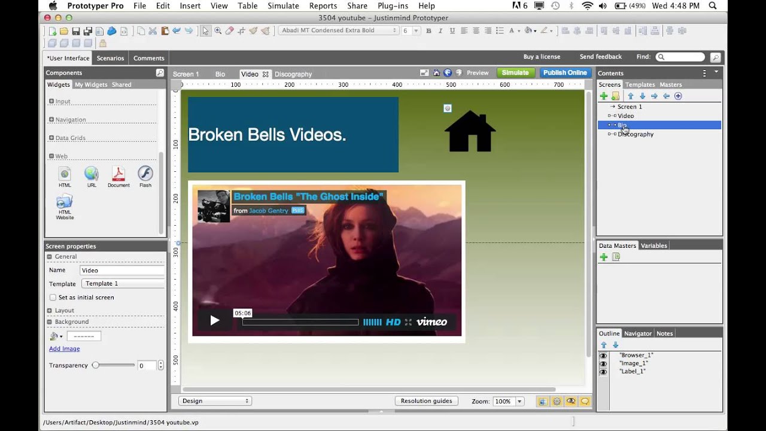Expand the Input widgets group
766x431 pixels.
point(51,102)
